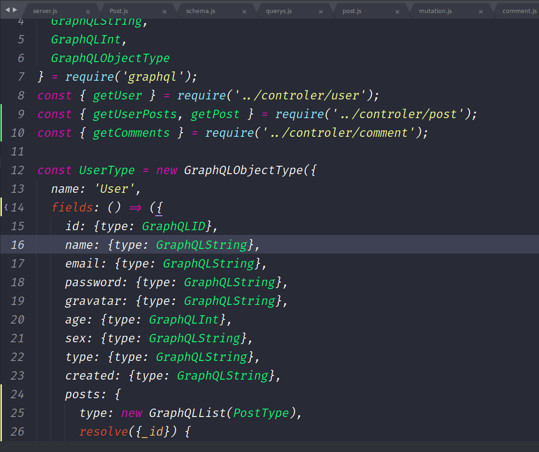
Task: Click 'posts' on line 24
Action: click(83, 394)
